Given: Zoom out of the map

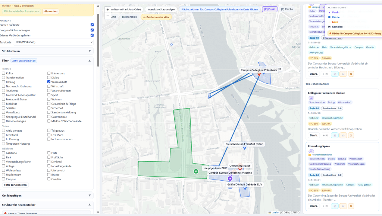Looking at the screenshot, I should point(108,16).
